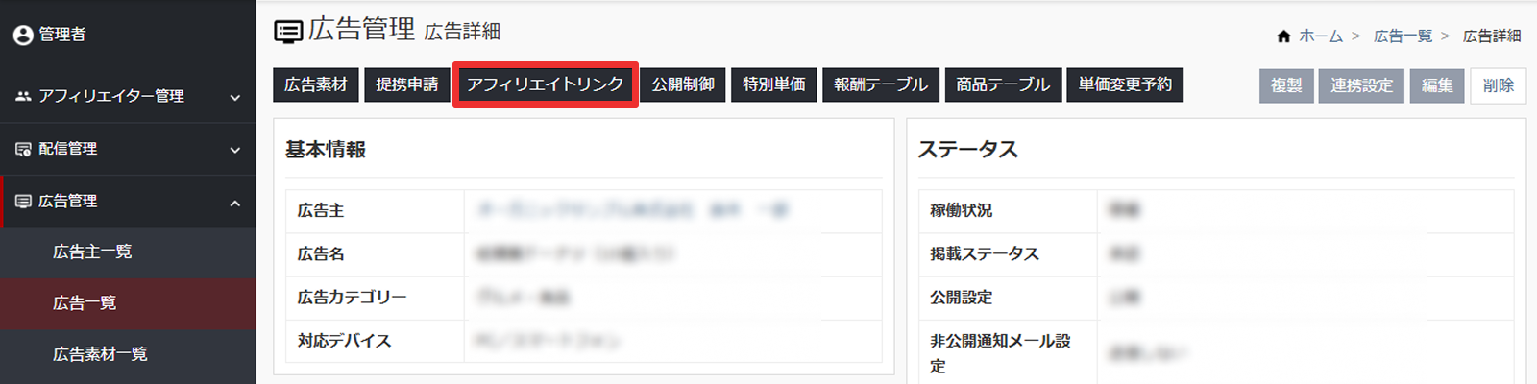
Task: Open the 報酬テーブル tab
Action: tap(881, 84)
